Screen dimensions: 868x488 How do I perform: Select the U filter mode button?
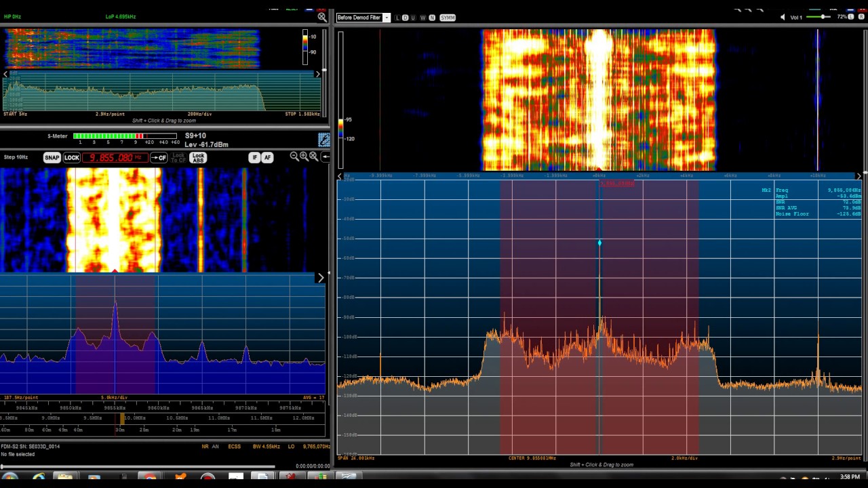pos(413,18)
